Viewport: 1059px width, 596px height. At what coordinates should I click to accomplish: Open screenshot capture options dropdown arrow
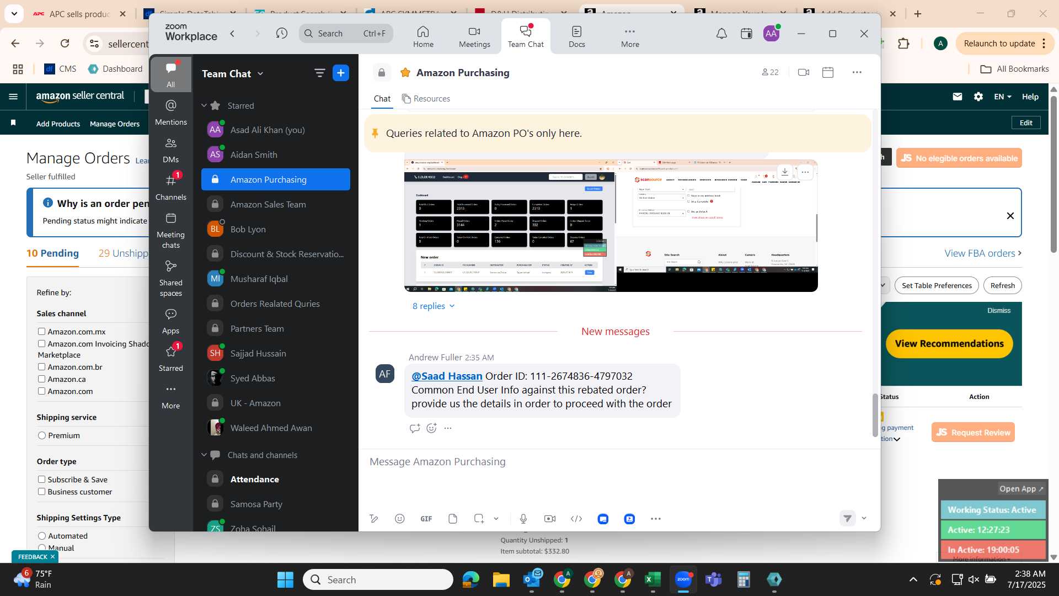pos(496,519)
